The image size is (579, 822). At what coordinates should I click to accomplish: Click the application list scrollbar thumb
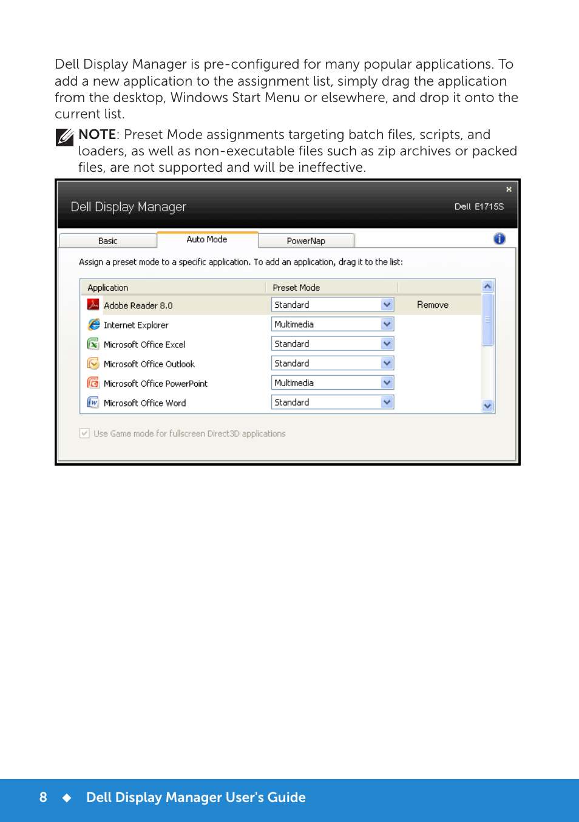(x=487, y=319)
